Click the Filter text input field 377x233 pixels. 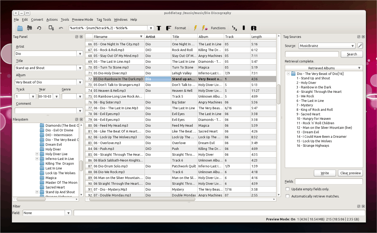219,213
